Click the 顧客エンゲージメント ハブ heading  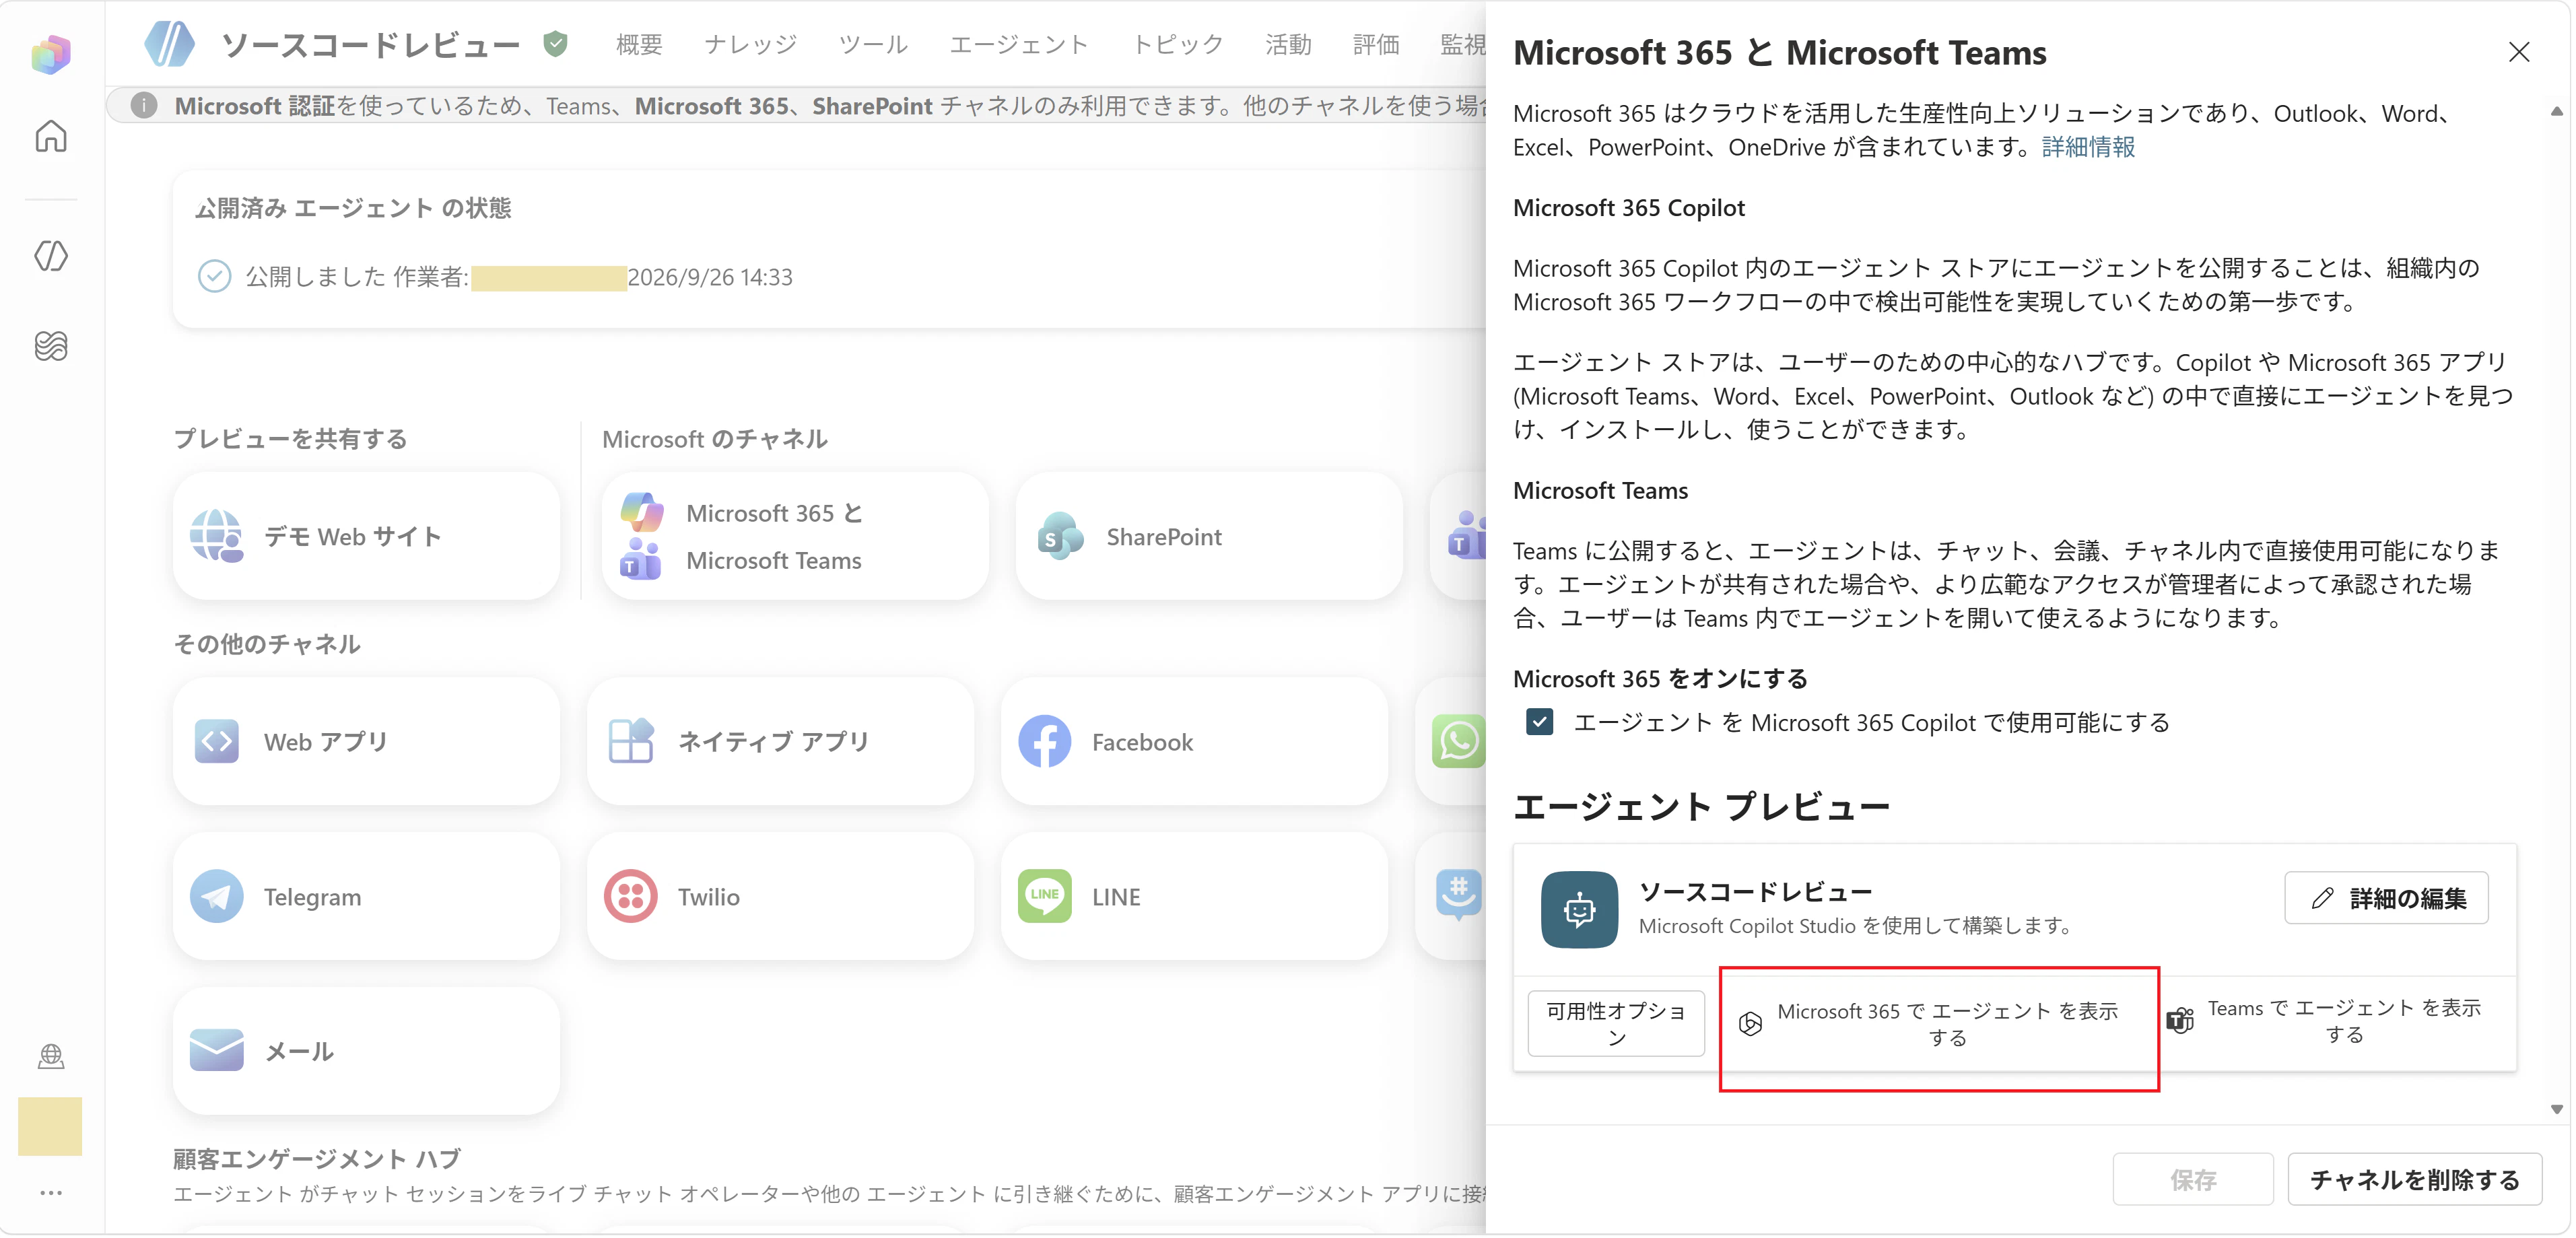[317, 1159]
